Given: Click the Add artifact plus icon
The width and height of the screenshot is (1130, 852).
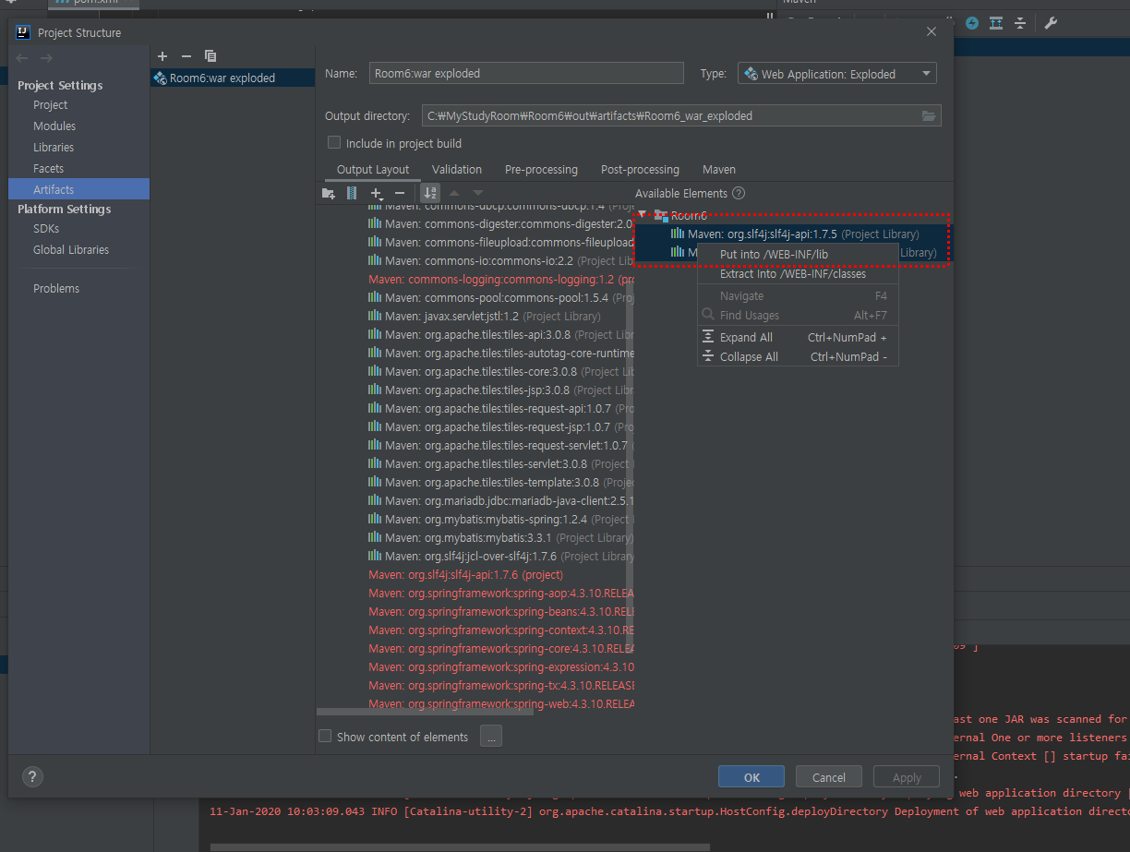Looking at the screenshot, I should [x=162, y=56].
